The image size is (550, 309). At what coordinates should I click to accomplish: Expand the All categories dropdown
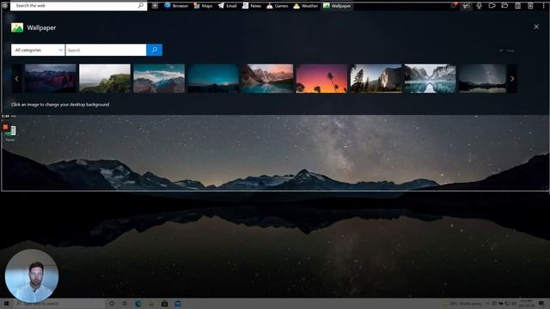point(38,50)
